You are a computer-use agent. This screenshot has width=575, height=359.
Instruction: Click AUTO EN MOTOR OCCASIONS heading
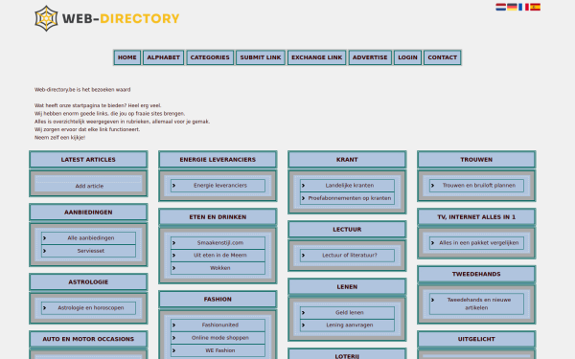click(x=88, y=339)
